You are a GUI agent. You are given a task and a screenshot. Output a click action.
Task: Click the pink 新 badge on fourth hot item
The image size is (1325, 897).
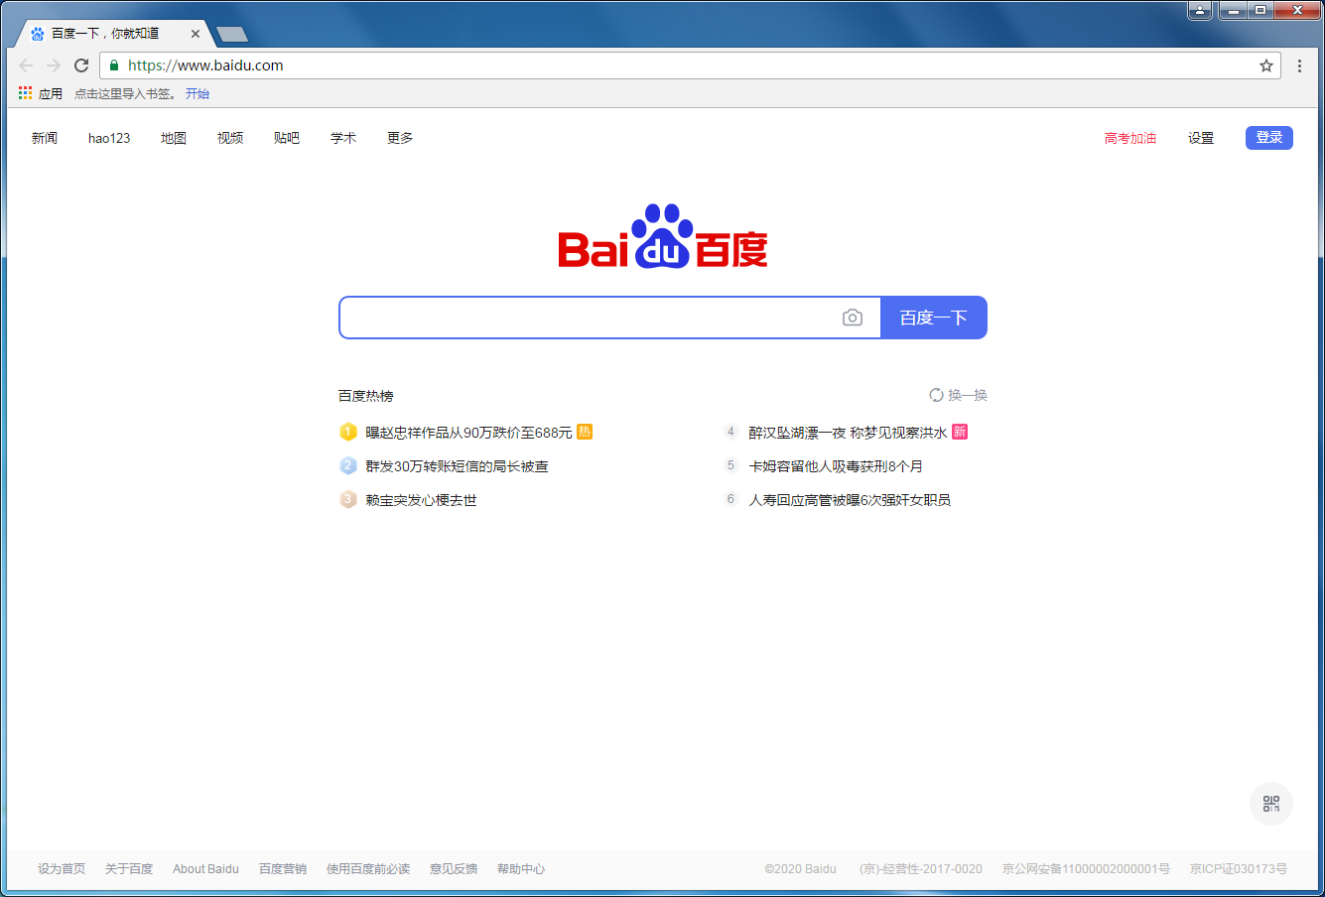pyautogui.click(x=960, y=432)
